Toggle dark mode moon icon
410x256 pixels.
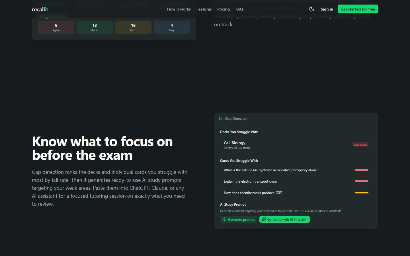(312, 9)
